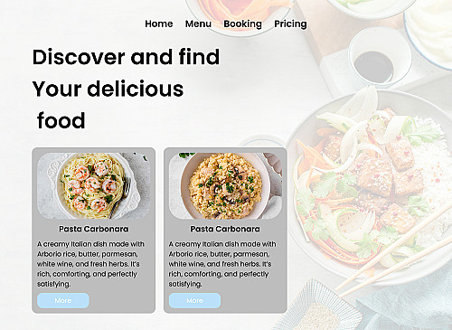Go to the Menu page link
Viewport: 452px width, 330px height.
click(198, 24)
